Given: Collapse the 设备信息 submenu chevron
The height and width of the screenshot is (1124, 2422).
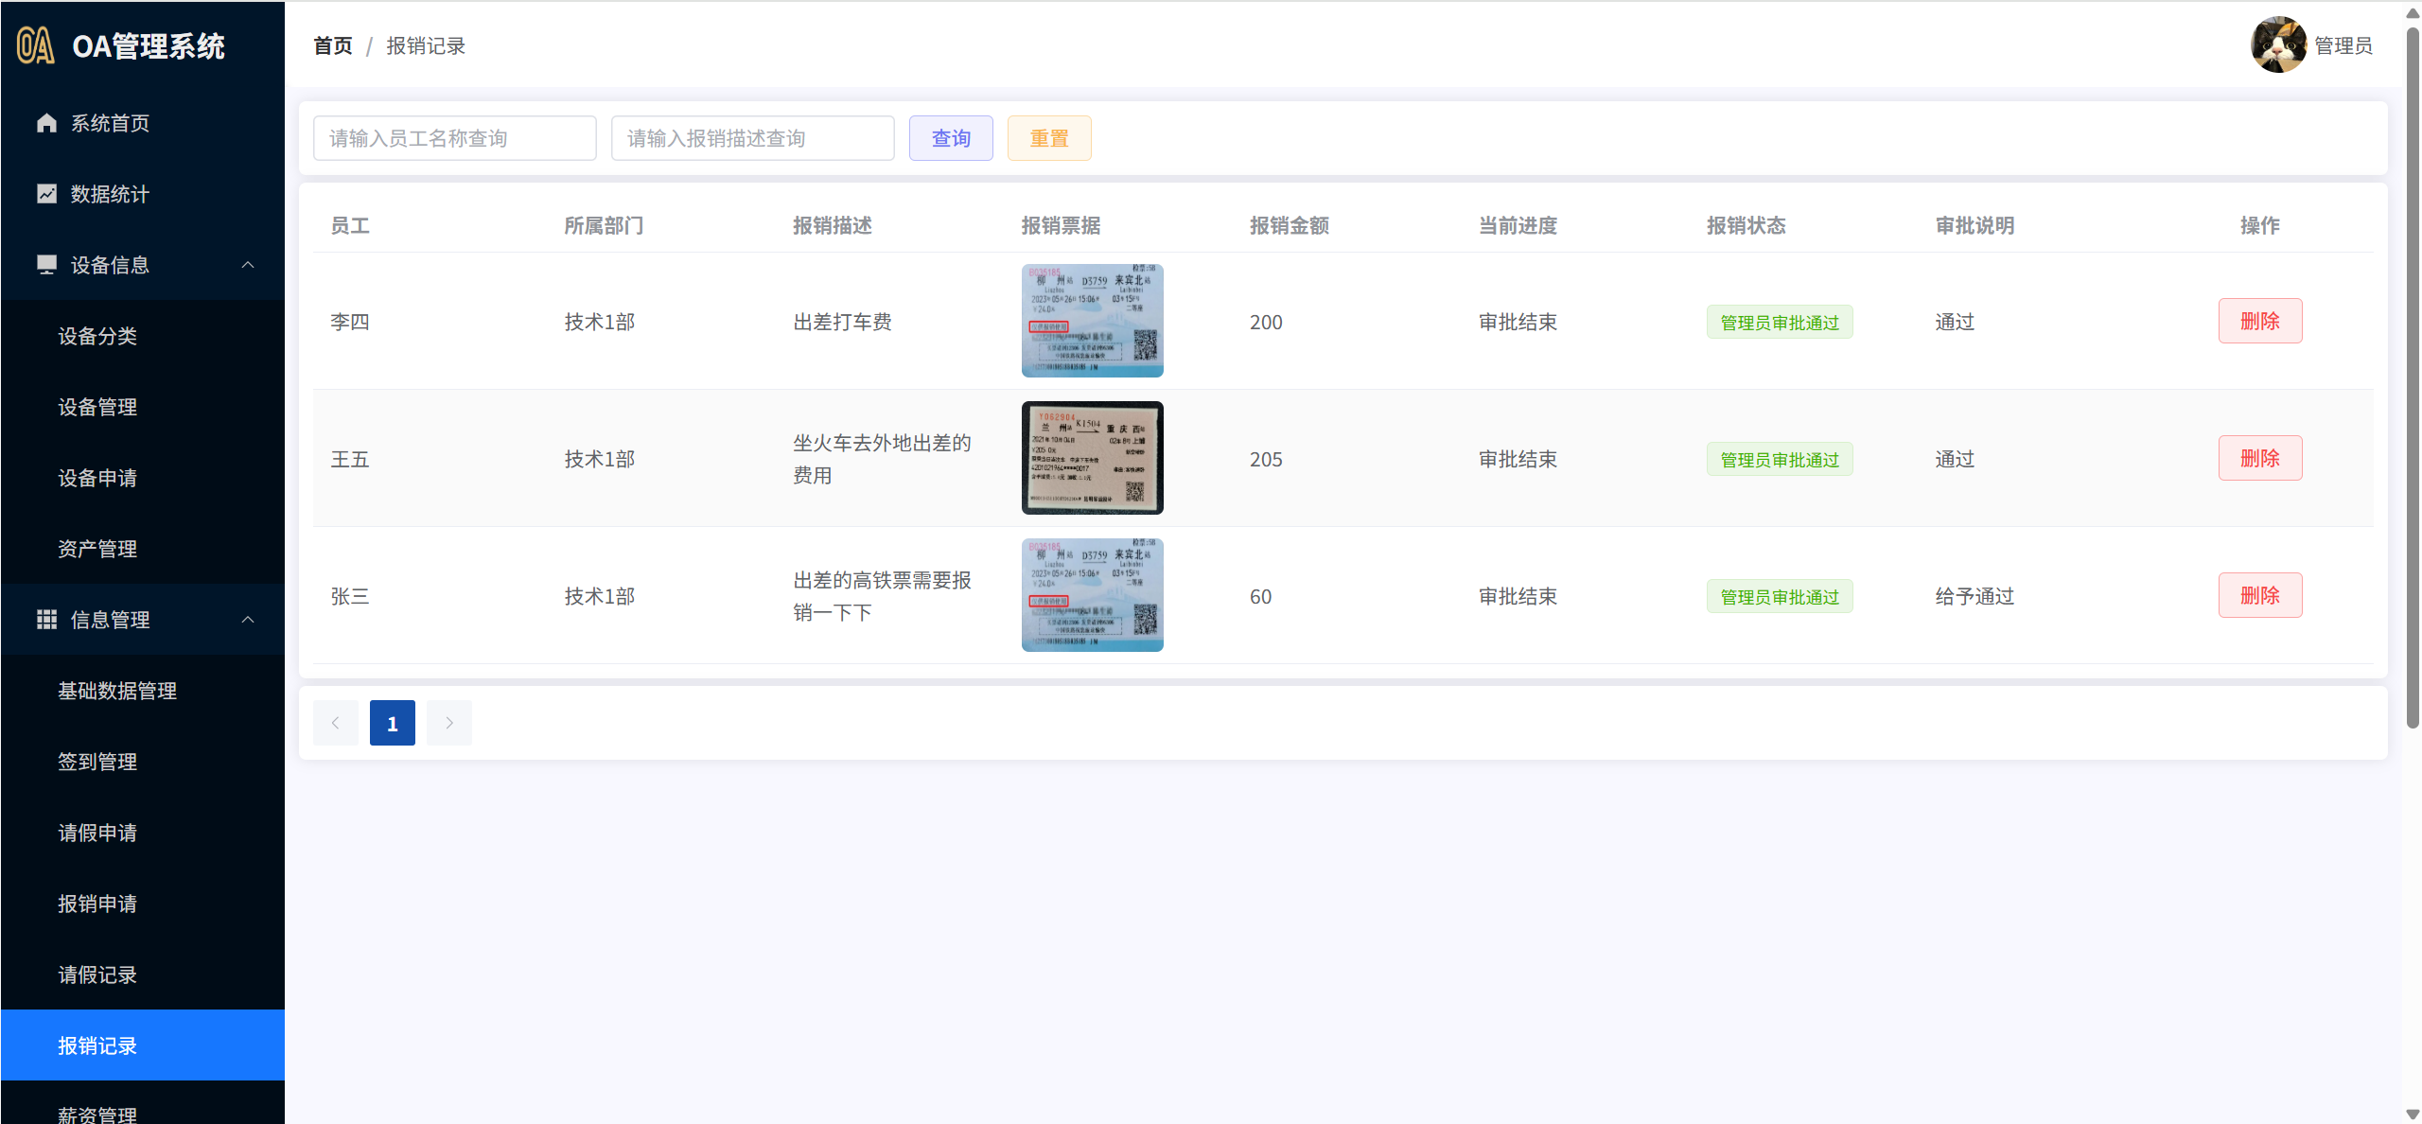Looking at the screenshot, I should [x=248, y=265].
